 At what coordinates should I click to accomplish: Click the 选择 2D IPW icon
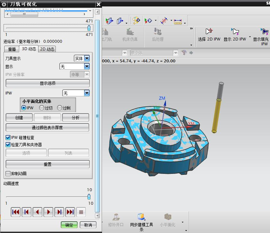point(209,31)
